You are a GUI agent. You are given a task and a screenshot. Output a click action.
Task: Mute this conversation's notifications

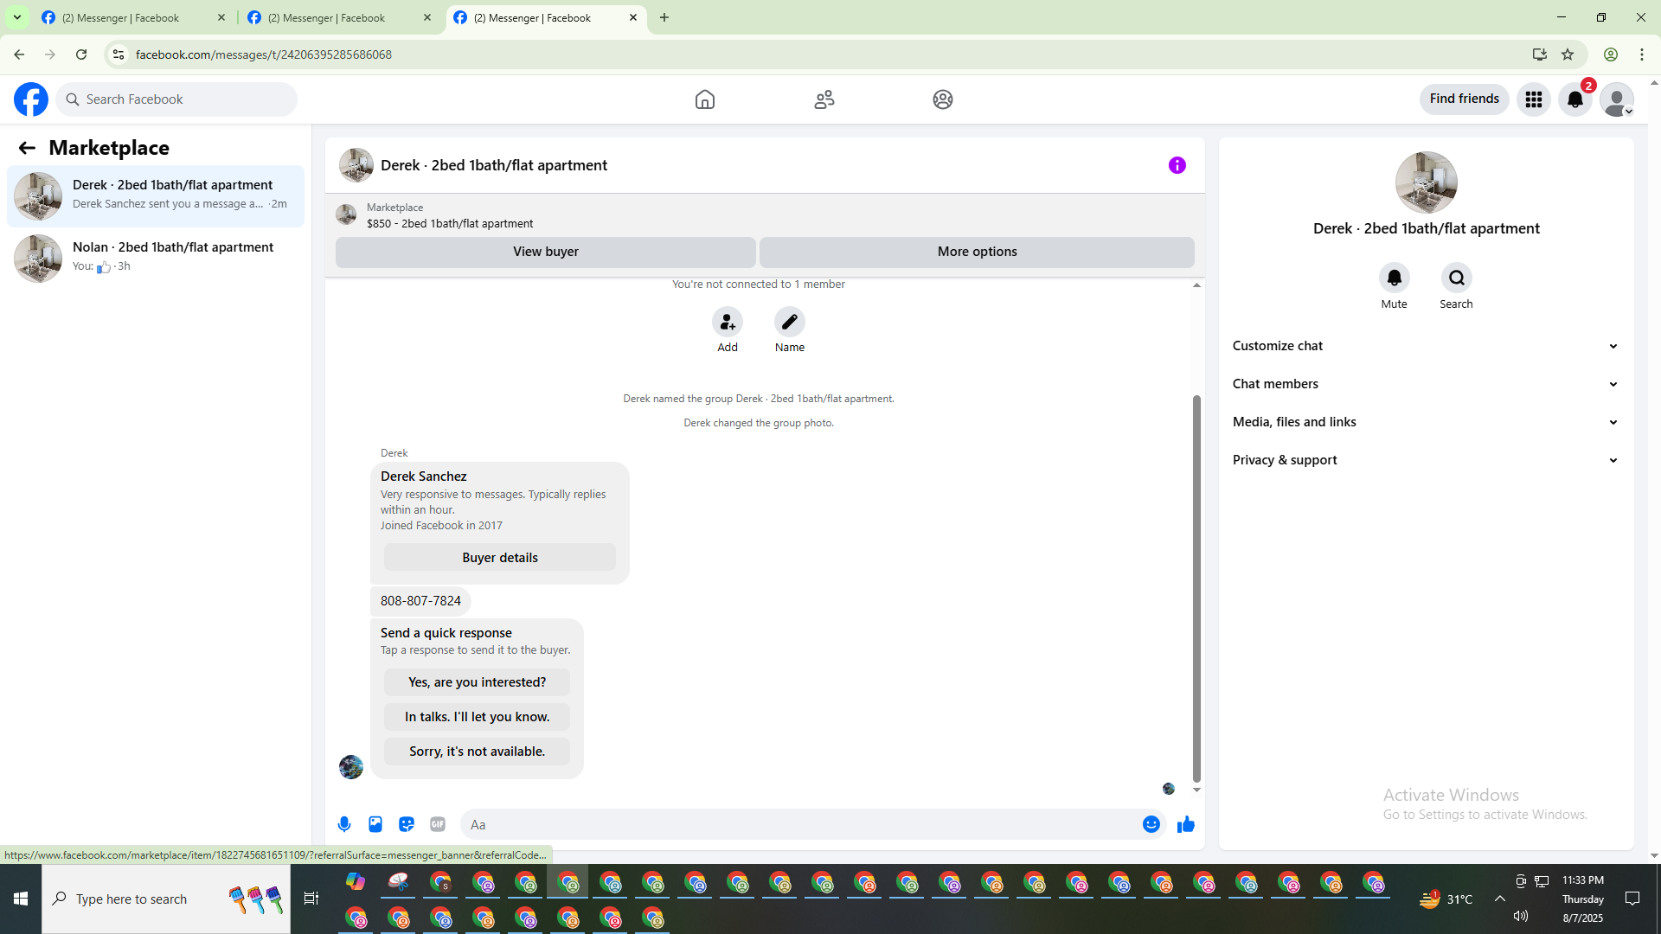coord(1394,278)
